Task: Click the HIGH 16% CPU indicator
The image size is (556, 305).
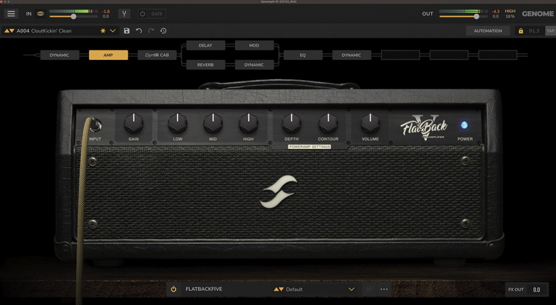Action: pyautogui.click(x=510, y=14)
